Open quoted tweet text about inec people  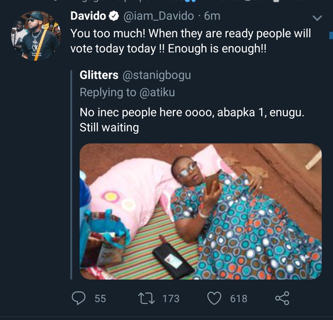point(191,119)
